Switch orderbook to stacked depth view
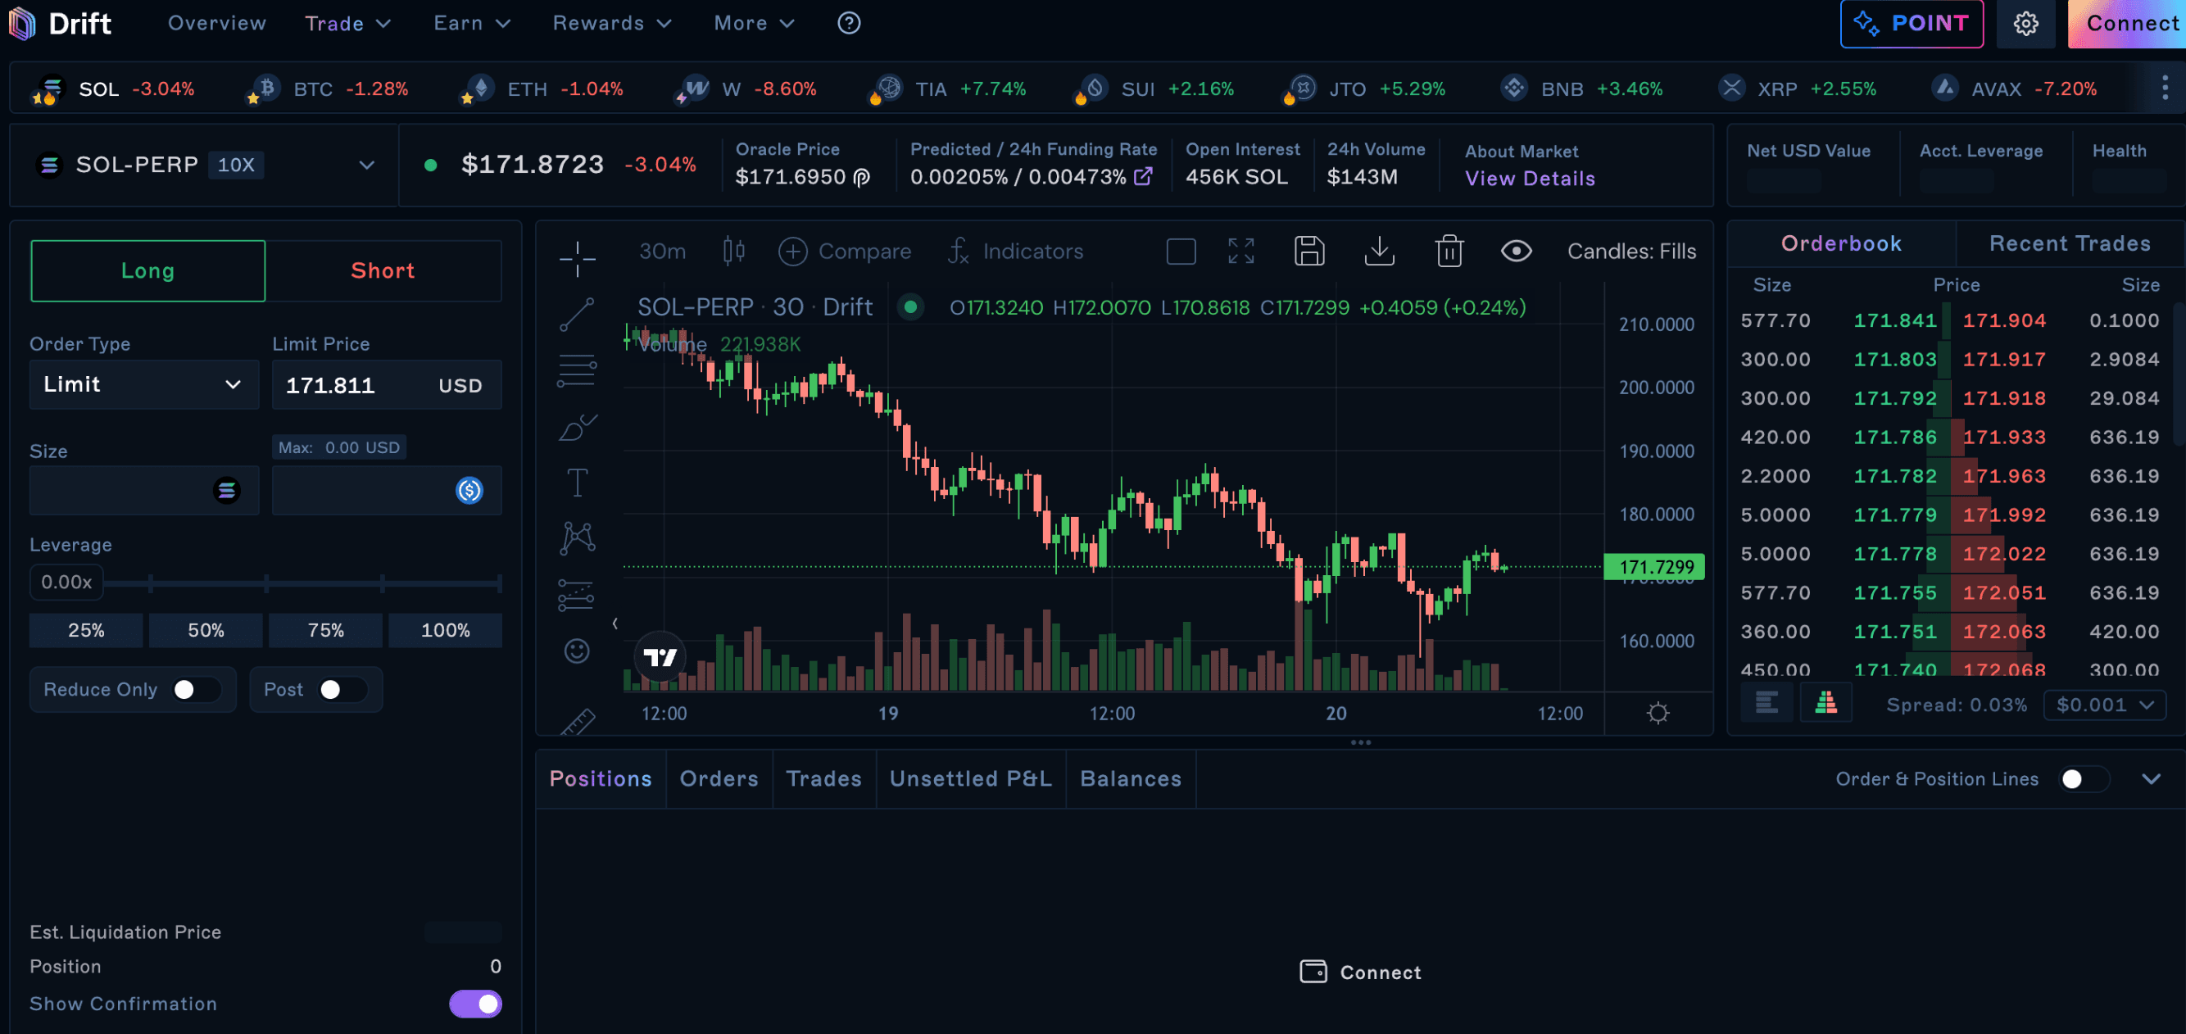 (1825, 703)
